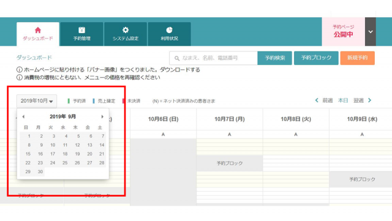Click the blue 売上確定 legend marker
Image resolution: width=392 pixels, height=221 pixels.
[94, 101]
